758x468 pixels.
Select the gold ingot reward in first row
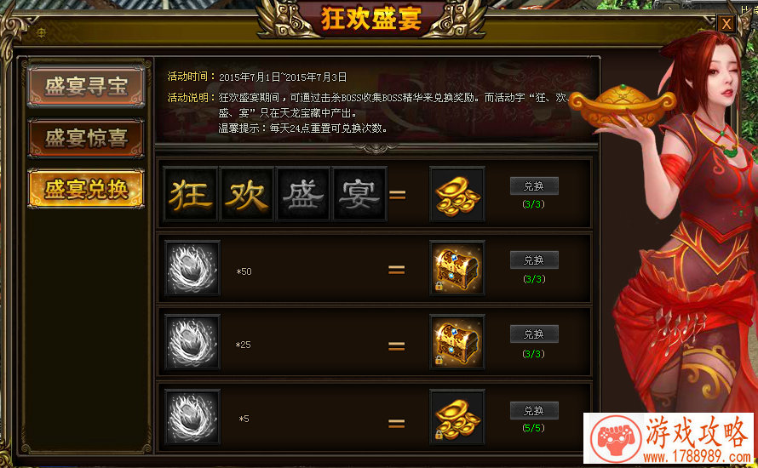pos(457,195)
